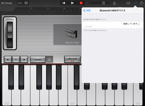Switch to instrument view icon
The height and width of the screenshot is (106, 145).
[20, 3]
